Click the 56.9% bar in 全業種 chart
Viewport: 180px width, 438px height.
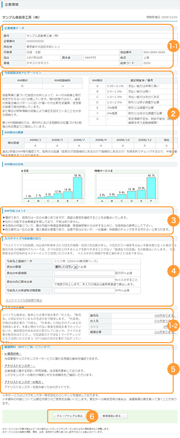pos(77,188)
